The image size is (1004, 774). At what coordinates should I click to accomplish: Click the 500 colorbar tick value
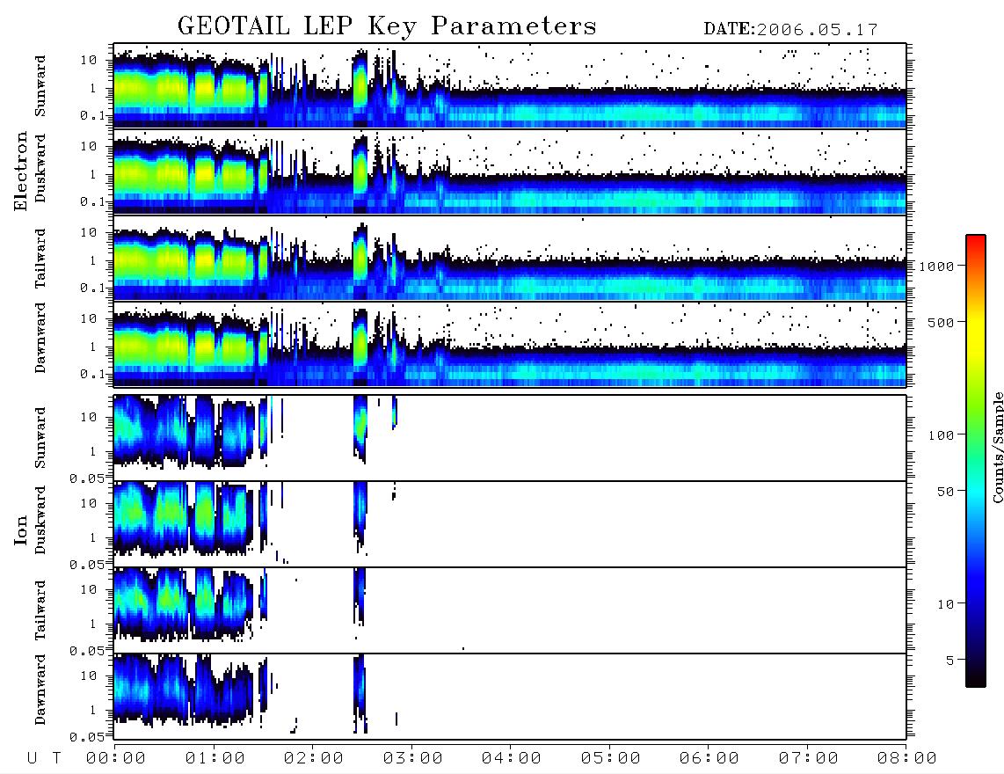(x=942, y=323)
